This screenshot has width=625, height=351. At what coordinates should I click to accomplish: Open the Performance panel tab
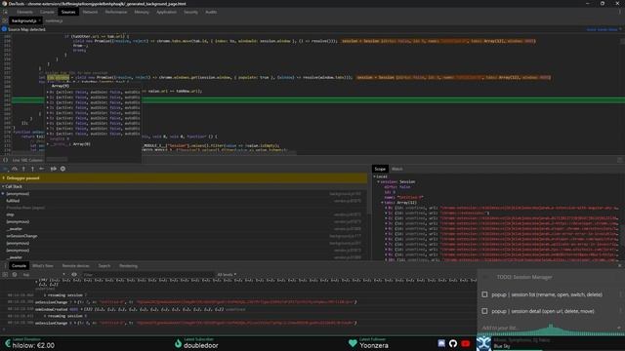click(x=116, y=12)
